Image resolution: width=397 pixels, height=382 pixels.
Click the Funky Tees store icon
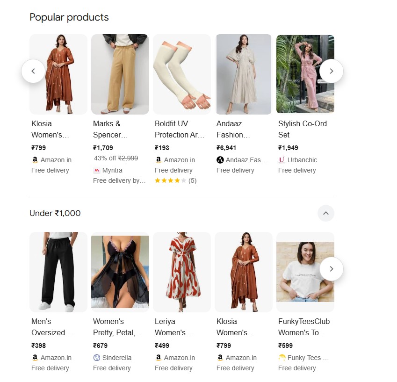point(282,357)
